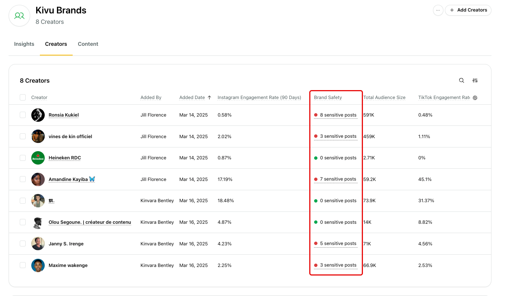Check the Maxime wakenge row checkbox
This screenshot has width=506, height=296.
click(x=23, y=265)
